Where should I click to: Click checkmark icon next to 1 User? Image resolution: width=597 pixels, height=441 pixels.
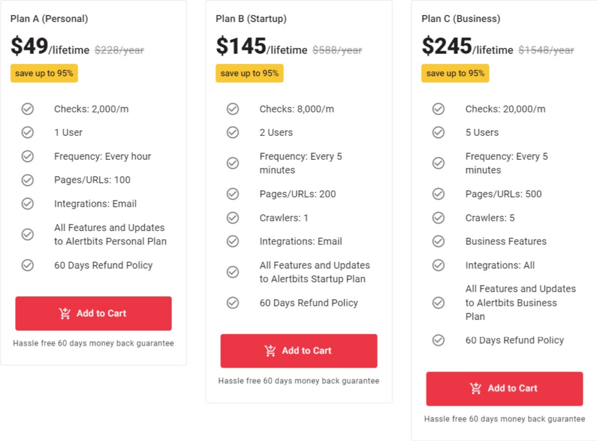(x=27, y=132)
